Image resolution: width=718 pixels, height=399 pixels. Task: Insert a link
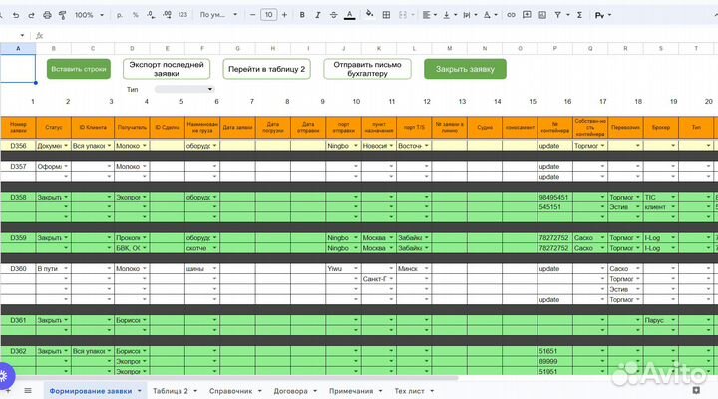(511, 15)
